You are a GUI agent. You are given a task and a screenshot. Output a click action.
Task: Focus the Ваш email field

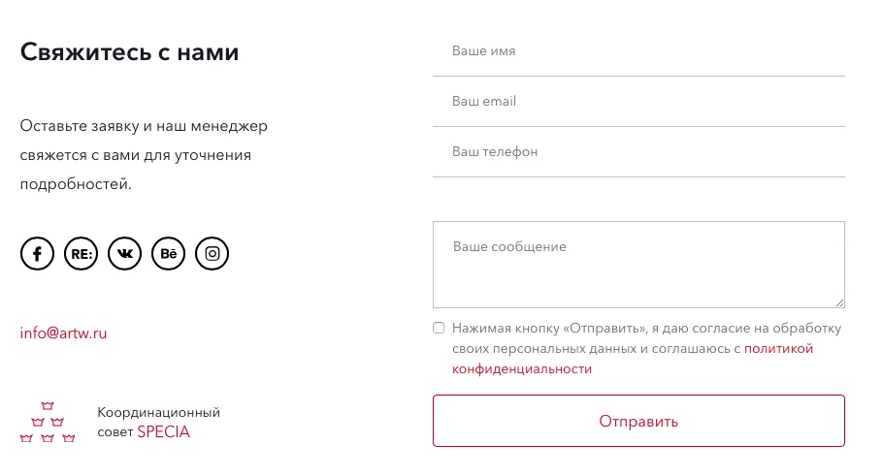[639, 101]
